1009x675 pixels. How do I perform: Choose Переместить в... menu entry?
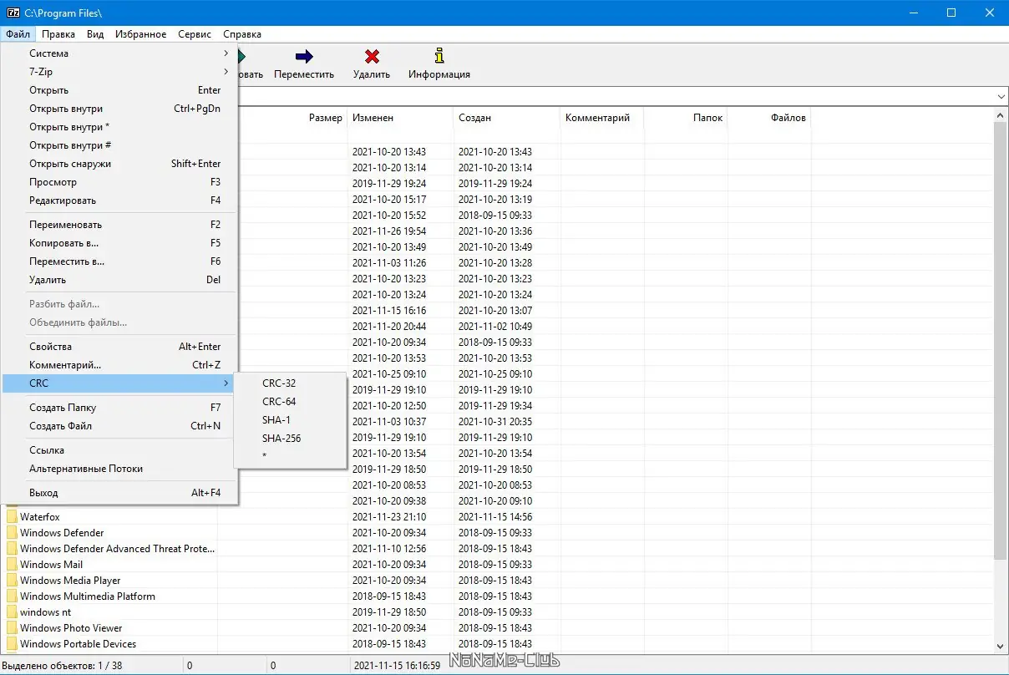(x=120, y=261)
